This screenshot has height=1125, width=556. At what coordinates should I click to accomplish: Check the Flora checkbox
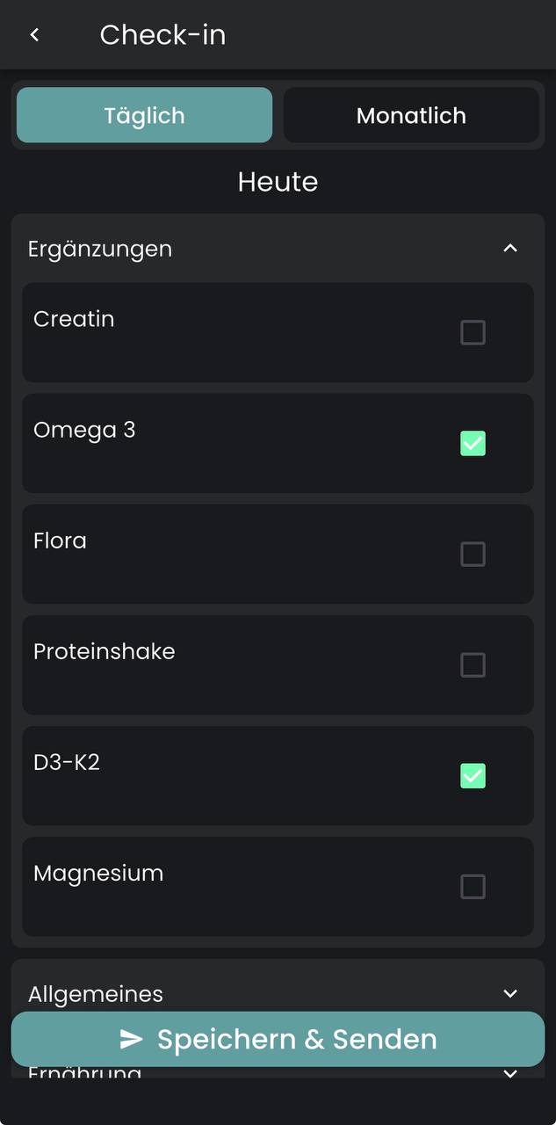tap(473, 554)
